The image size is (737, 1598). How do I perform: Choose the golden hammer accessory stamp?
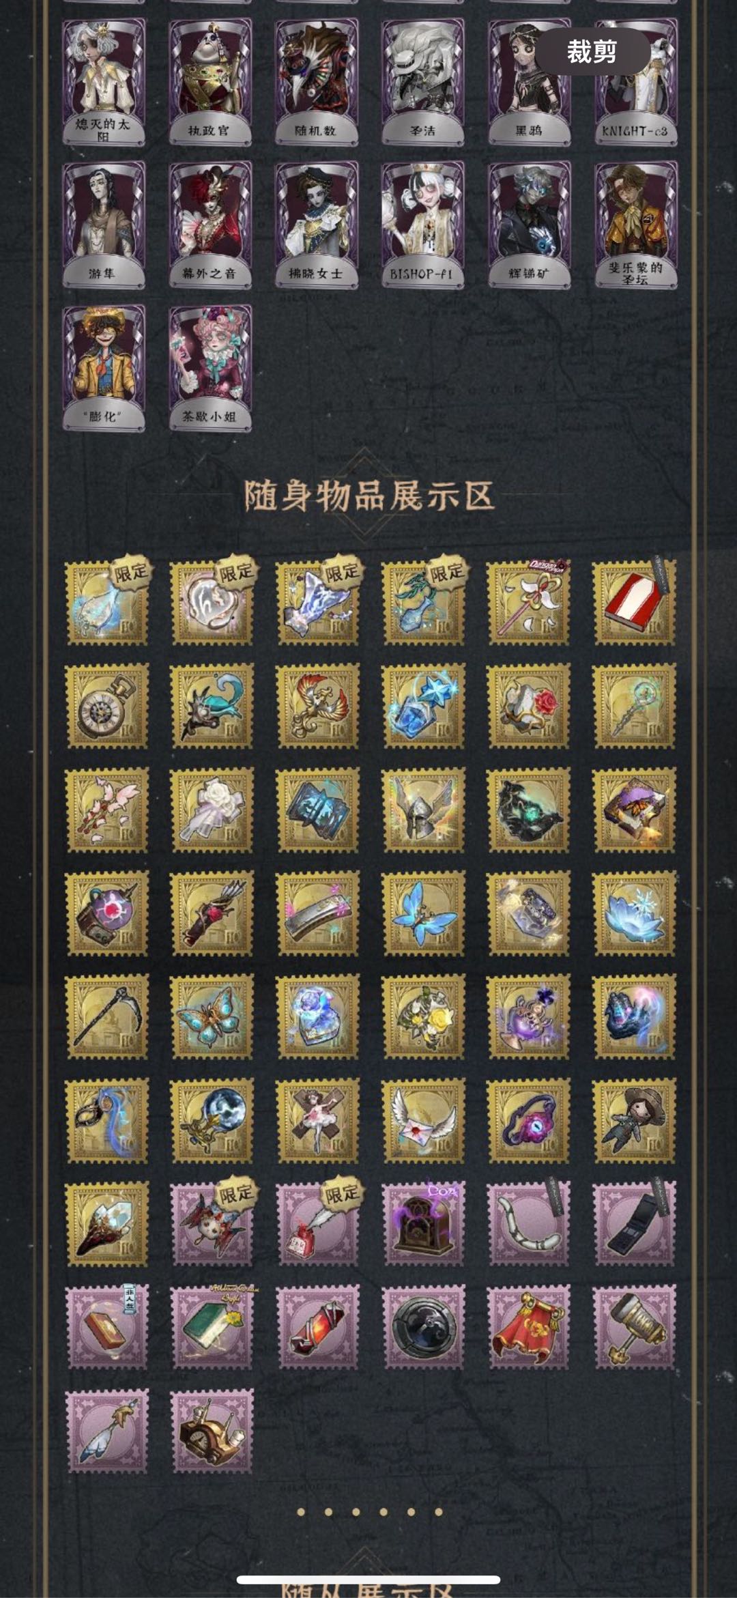click(634, 1328)
